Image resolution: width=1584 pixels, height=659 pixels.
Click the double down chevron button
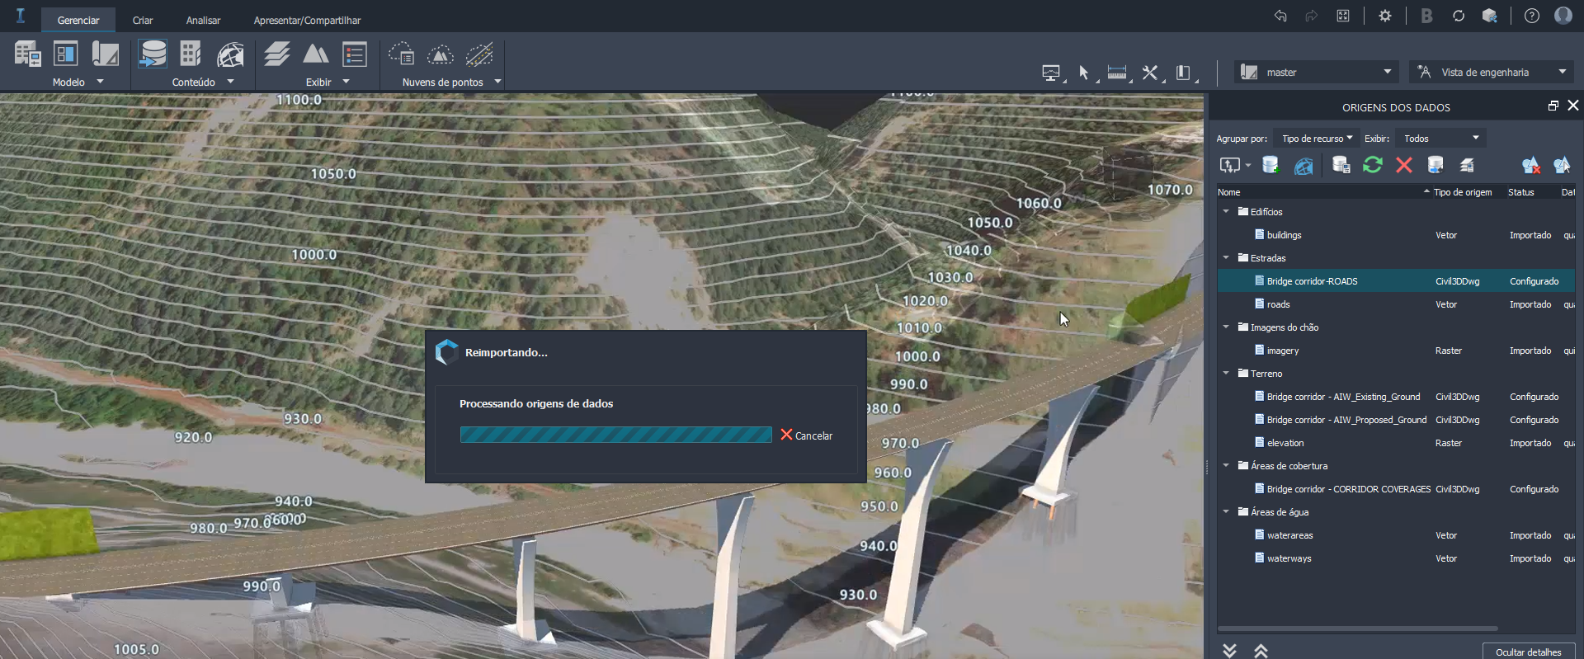pos(1230,651)
